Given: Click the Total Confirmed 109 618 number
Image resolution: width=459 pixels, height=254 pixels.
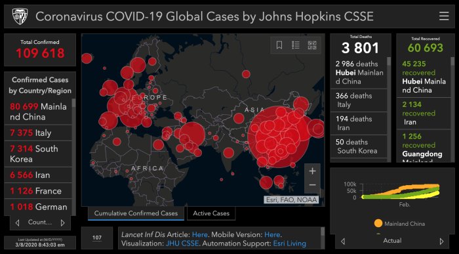Looking at the screenshot, I should click(x=40, y=53).
